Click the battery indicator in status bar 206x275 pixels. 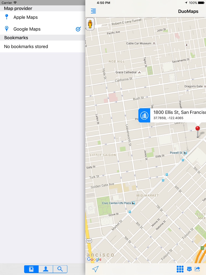pyautogui.click(x=201, y=3)
